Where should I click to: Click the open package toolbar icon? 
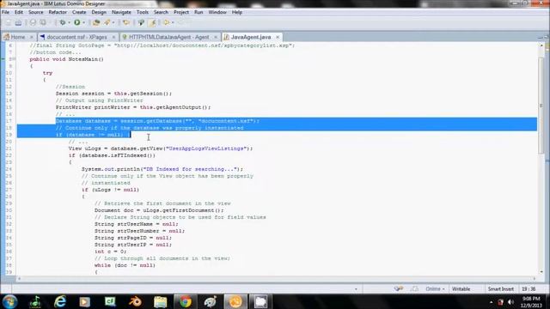pos(96,23)
